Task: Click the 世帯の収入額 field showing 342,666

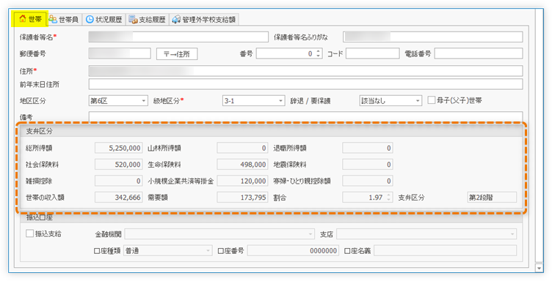Action: pos(119,198)
